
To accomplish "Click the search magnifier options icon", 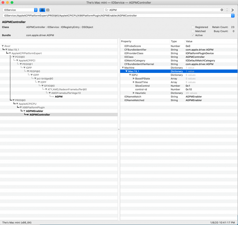I will tap(107, 10).
